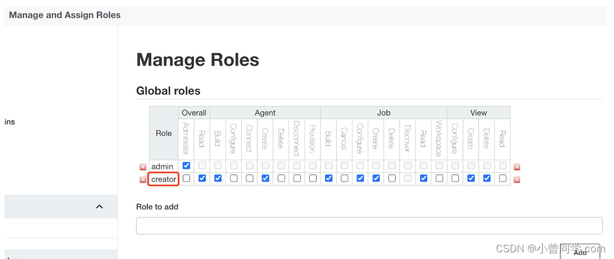Viewport: 614px width, 259px height.
Task: Click the Role to add text field
Action: coord(369,226)
